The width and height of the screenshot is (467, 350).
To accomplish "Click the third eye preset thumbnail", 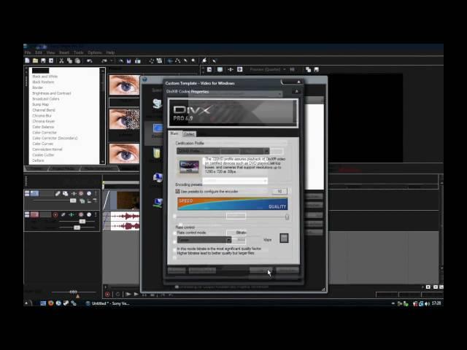I will click(x=125, y=154).
